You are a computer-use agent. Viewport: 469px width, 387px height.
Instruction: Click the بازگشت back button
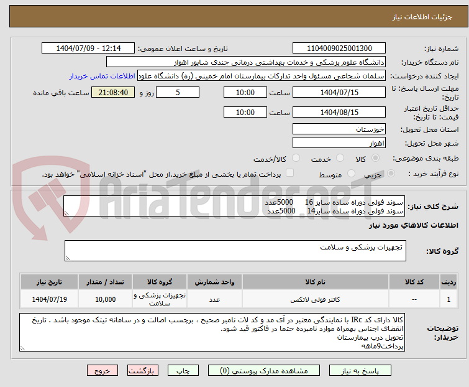(x=143, y=371)
